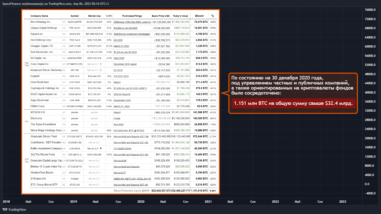381x214 pixels.
Task: Open the 'Report' link in Hive Blockchain row
Action: click(x=117, y=82)
